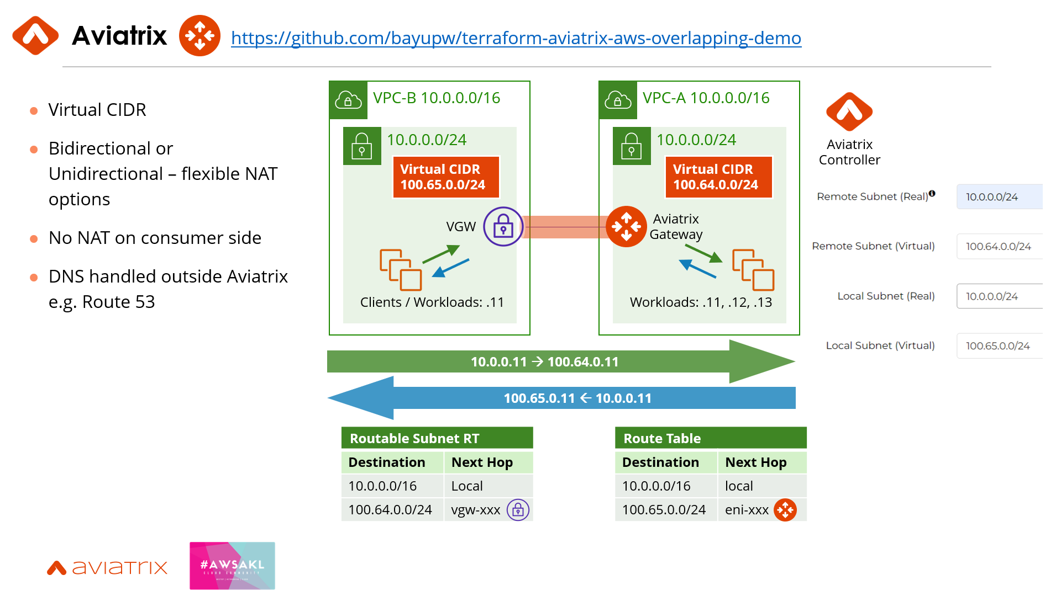Image resolution: width=1061 pixels, height=596 pixels.
Task: Click the #AWSAKL community thumbnail
Action: click(232, 566)
